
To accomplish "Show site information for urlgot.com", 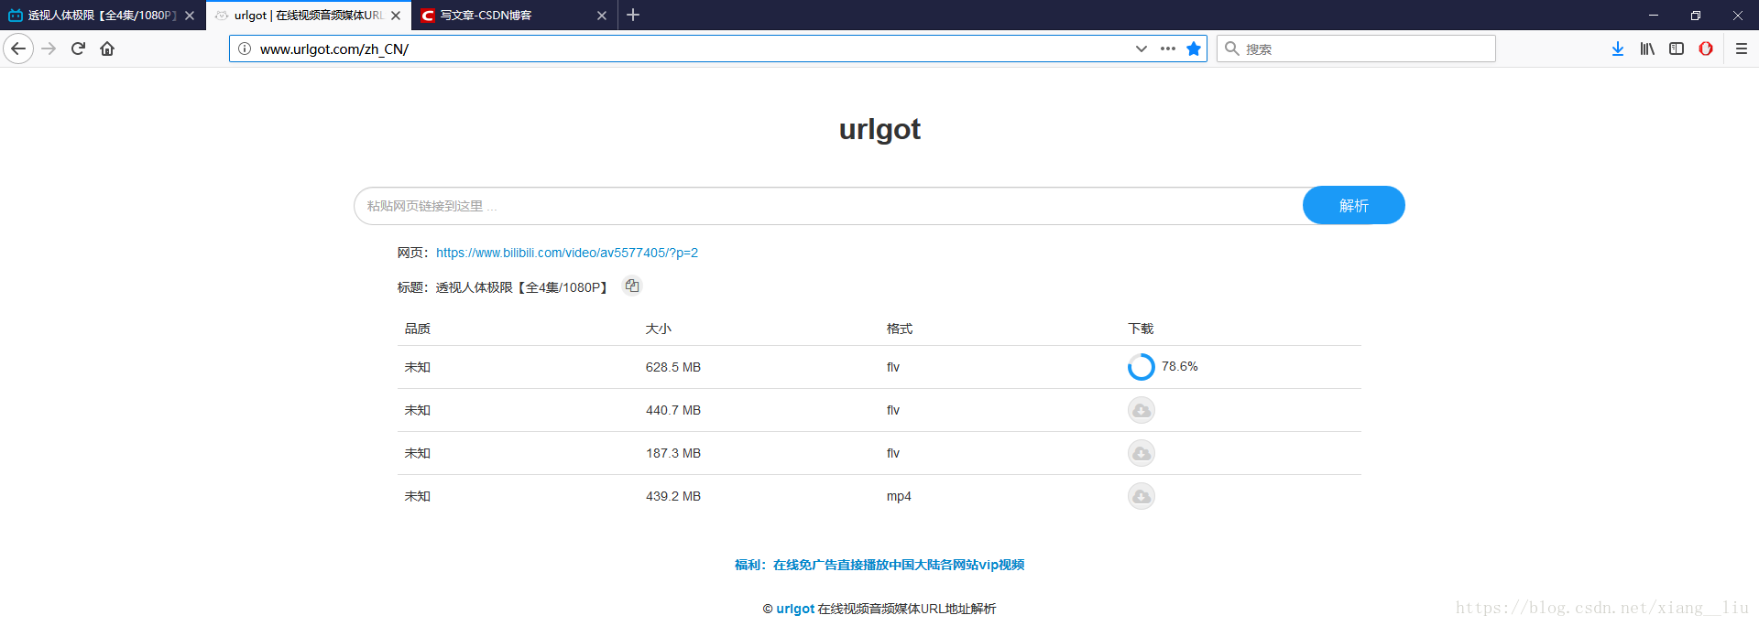I will tap(245, 49).
